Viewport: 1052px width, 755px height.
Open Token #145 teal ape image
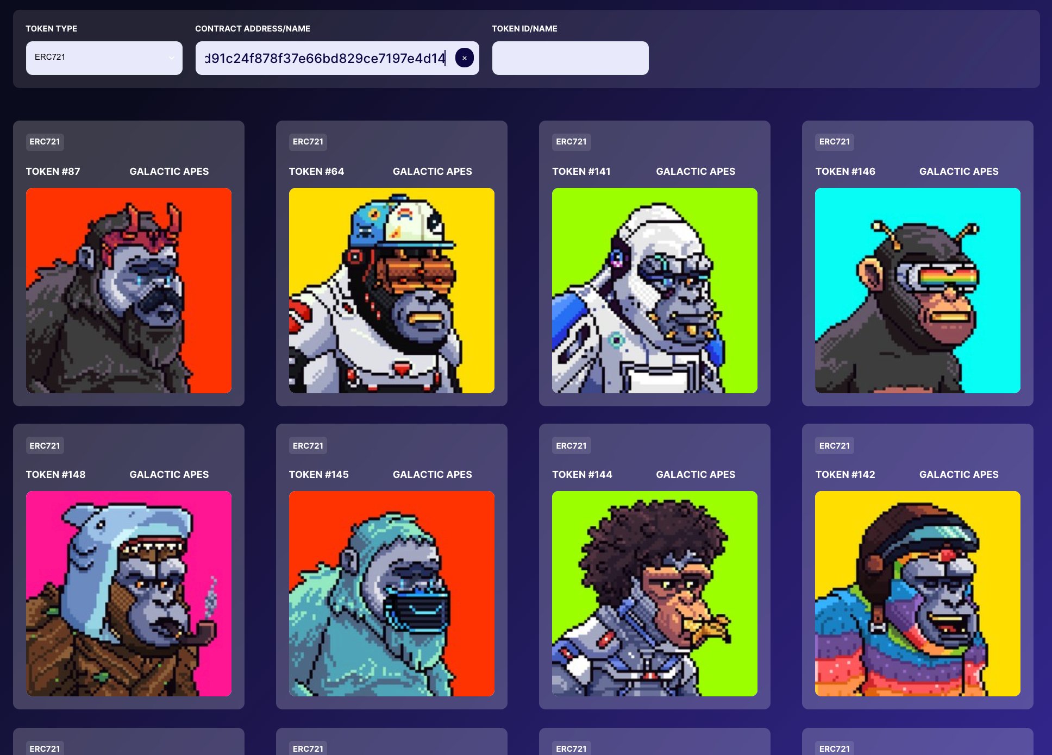[x=392, y=594]
